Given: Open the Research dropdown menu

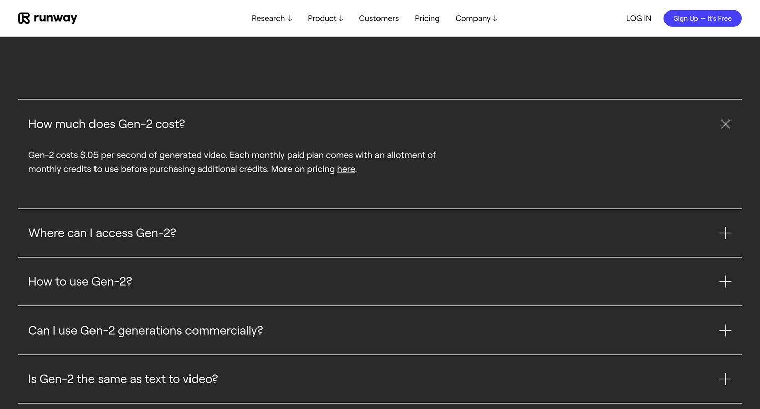Looking at the screenshot, I should tap(271, 18).
